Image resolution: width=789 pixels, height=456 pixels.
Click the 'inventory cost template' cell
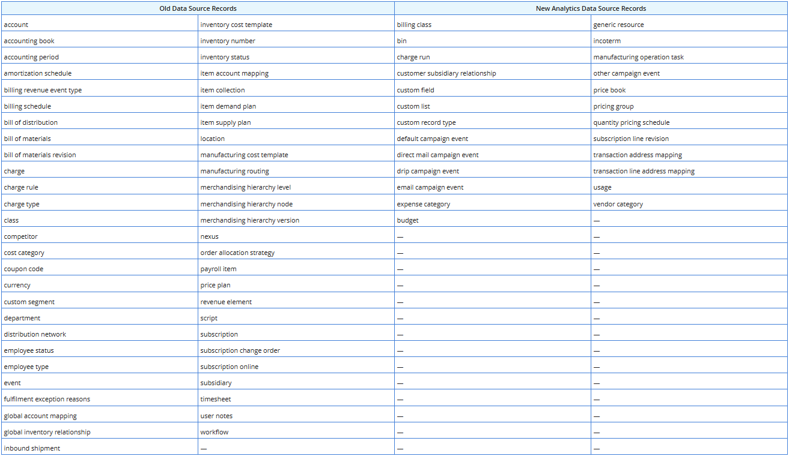236,25
